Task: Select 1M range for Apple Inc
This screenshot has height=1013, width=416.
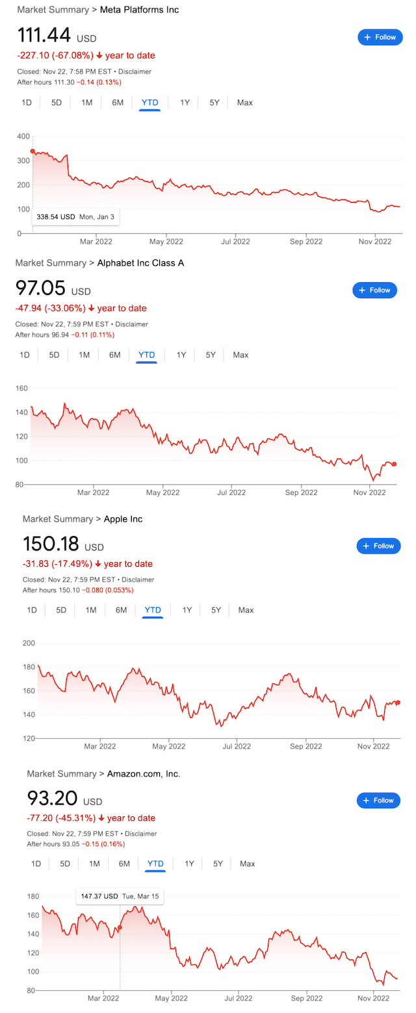Action: (x=91, y=610)
